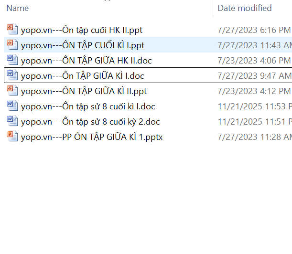Click Word icon of ÔN TẬP GIỮA HK II.doc
Viewport: 292px width, 254px height.
pyautogui.click(x=12, y=61)
